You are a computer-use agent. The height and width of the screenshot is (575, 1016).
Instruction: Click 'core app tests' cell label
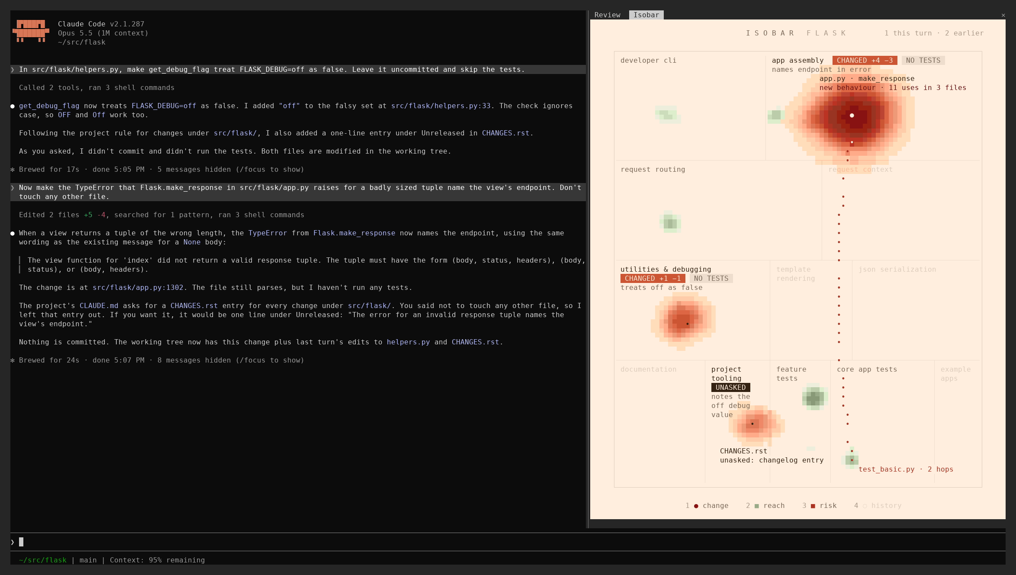[867, 369]
